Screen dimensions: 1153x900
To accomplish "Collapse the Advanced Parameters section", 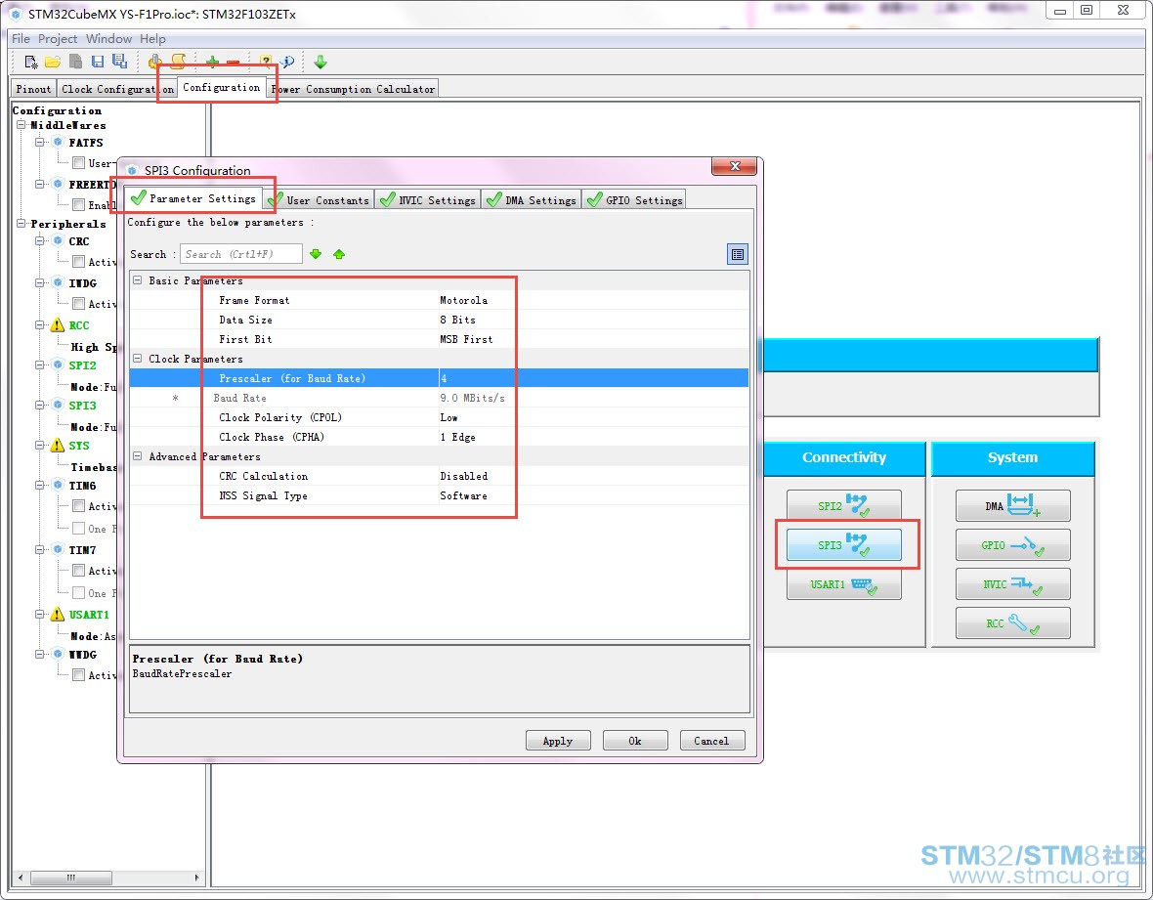I will [x=138, y=456].
